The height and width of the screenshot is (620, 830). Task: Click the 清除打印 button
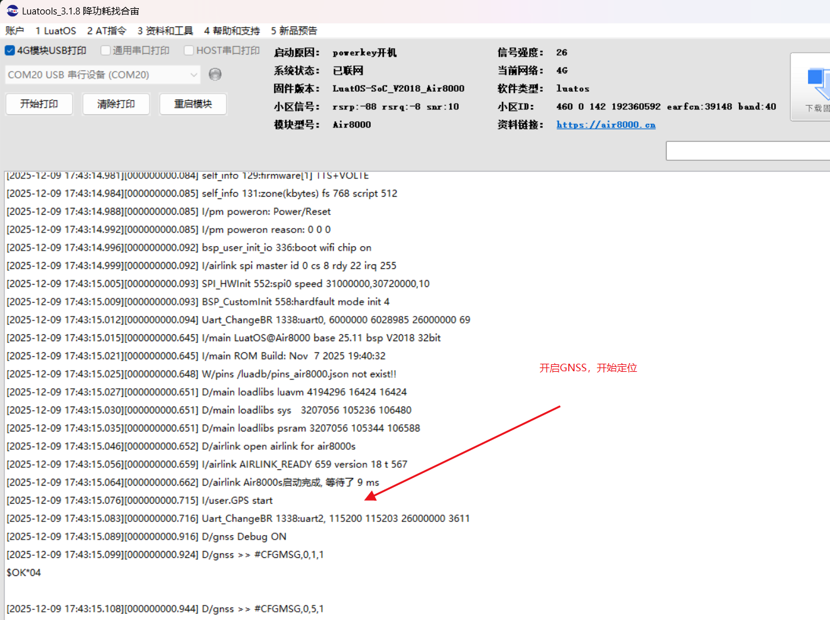pos(116,104)
